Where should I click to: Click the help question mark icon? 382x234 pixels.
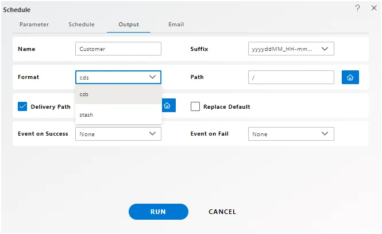tap(357, 8)
